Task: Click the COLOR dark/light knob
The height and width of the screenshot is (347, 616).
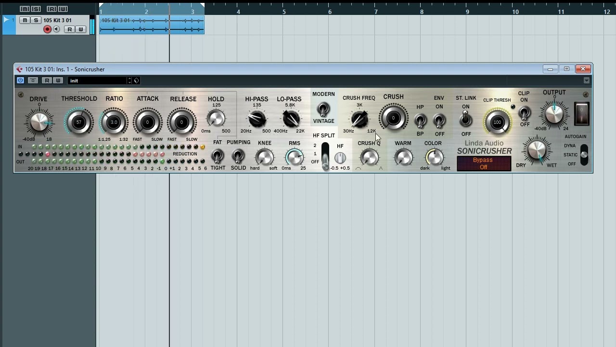Action: (x=434, y=158)
